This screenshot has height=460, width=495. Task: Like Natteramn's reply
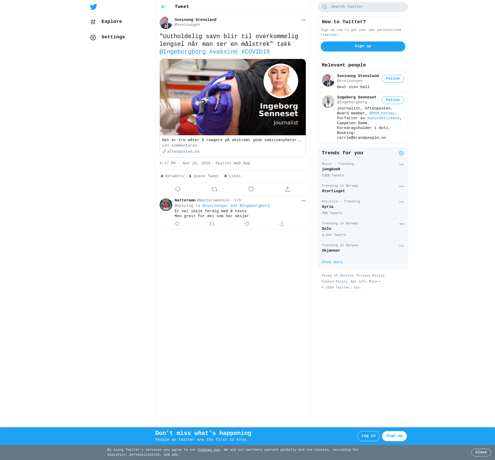(247, 224)
